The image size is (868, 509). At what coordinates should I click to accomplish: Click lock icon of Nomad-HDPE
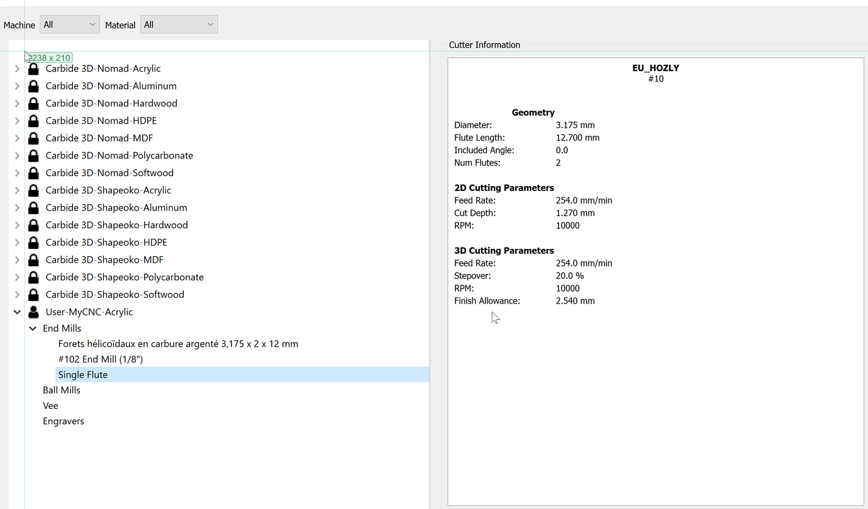tap(34, 121)
